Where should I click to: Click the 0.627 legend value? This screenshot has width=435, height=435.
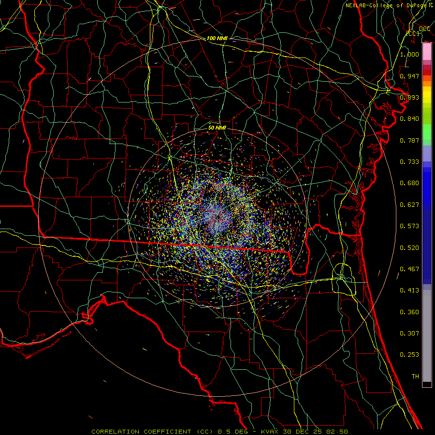point(409,205)
